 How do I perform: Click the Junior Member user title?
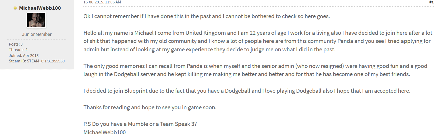click(x=37, y=34)
